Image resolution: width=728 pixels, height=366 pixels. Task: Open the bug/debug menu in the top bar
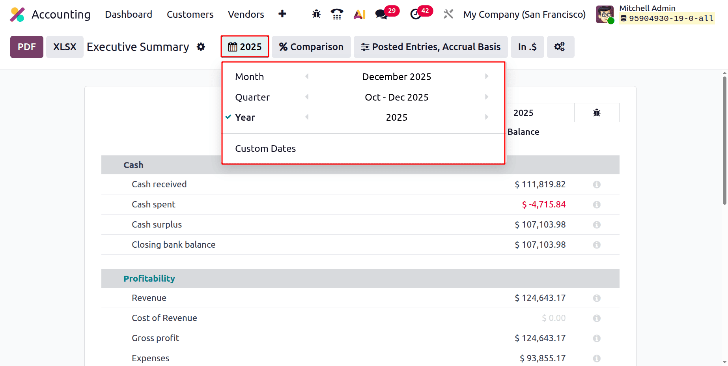316,14
